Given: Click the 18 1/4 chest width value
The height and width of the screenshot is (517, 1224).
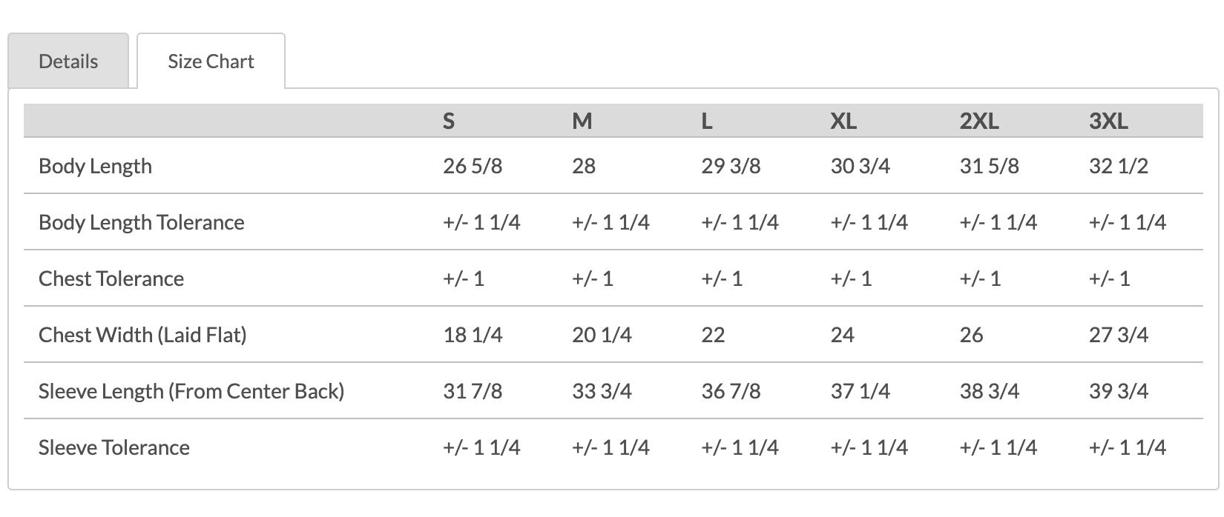Looking at the screenshot, I should pyautogui.click(x=473, y=335).
